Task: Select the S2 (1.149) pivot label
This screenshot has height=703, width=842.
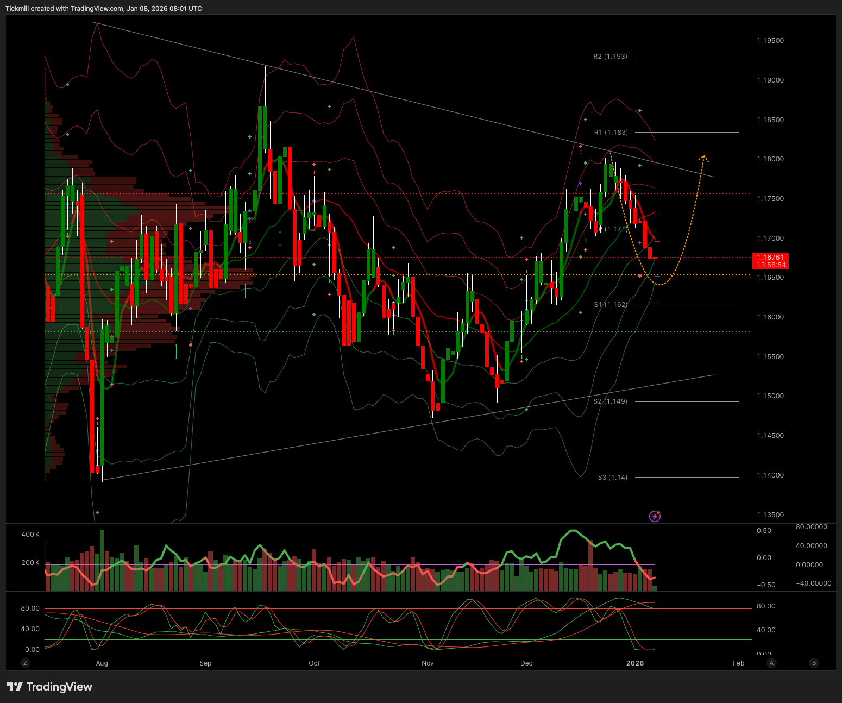Action: pyautogui.click(x=610, y=401)
